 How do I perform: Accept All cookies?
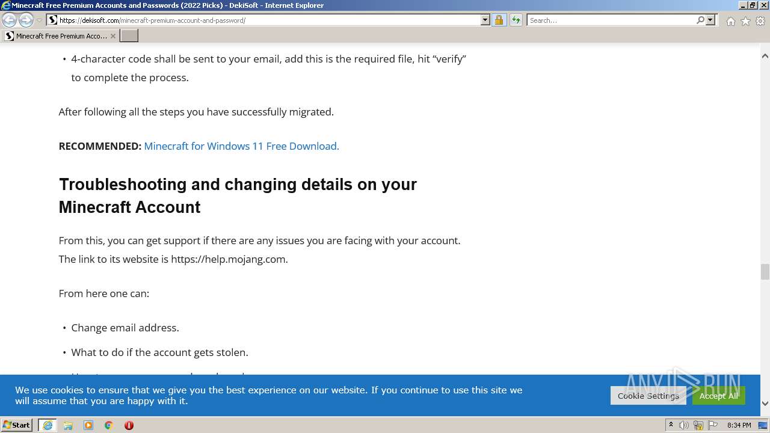(x=718, y=396)
